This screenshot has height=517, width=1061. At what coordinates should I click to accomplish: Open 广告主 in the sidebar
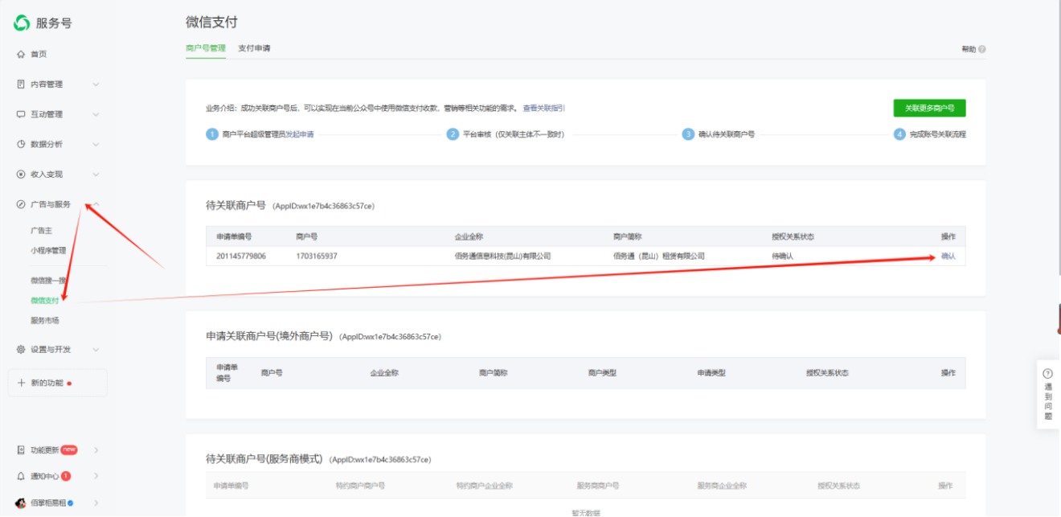tap(41, 231)
